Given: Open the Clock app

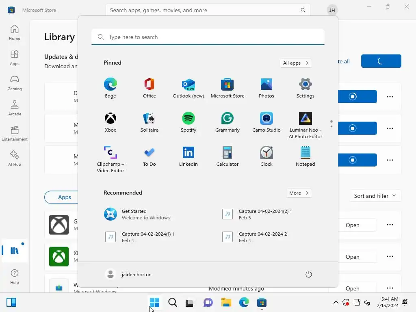Looking at the screenshot, I should click(x=266, y=156).
